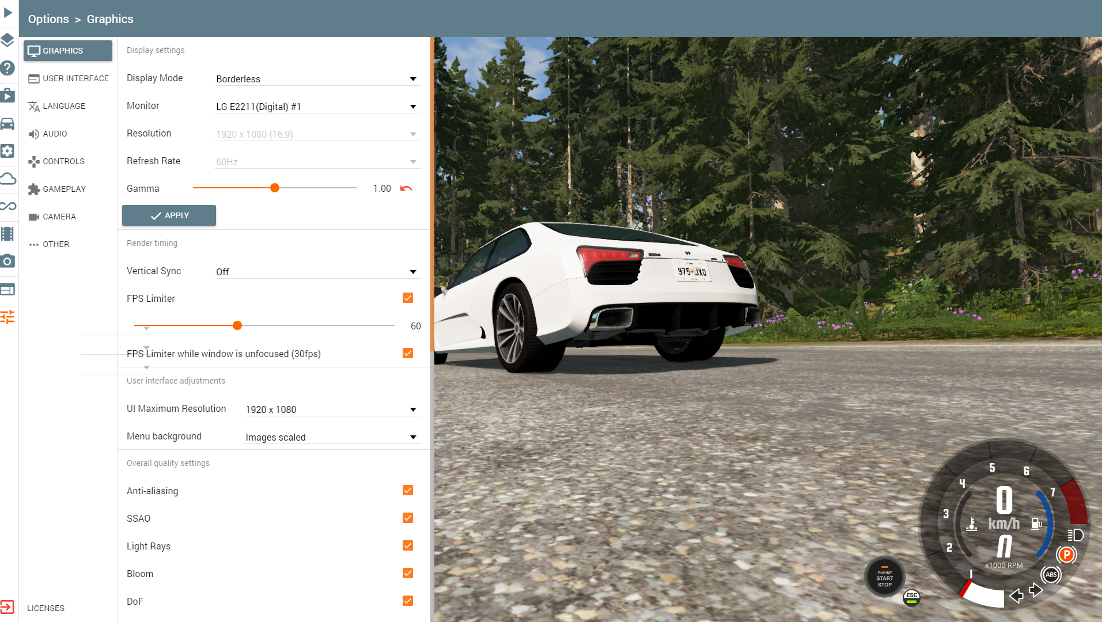Click the headlights indicator icon
Viewport: 1102px width, 622px height.
point(1075,535)
